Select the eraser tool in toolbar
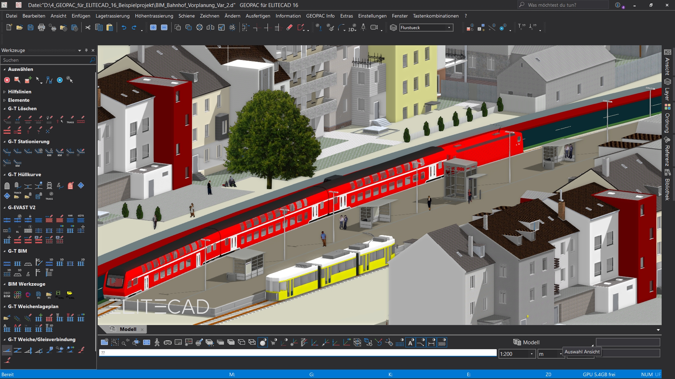Screen dimensions: 675x379 [x=289, y=28]
